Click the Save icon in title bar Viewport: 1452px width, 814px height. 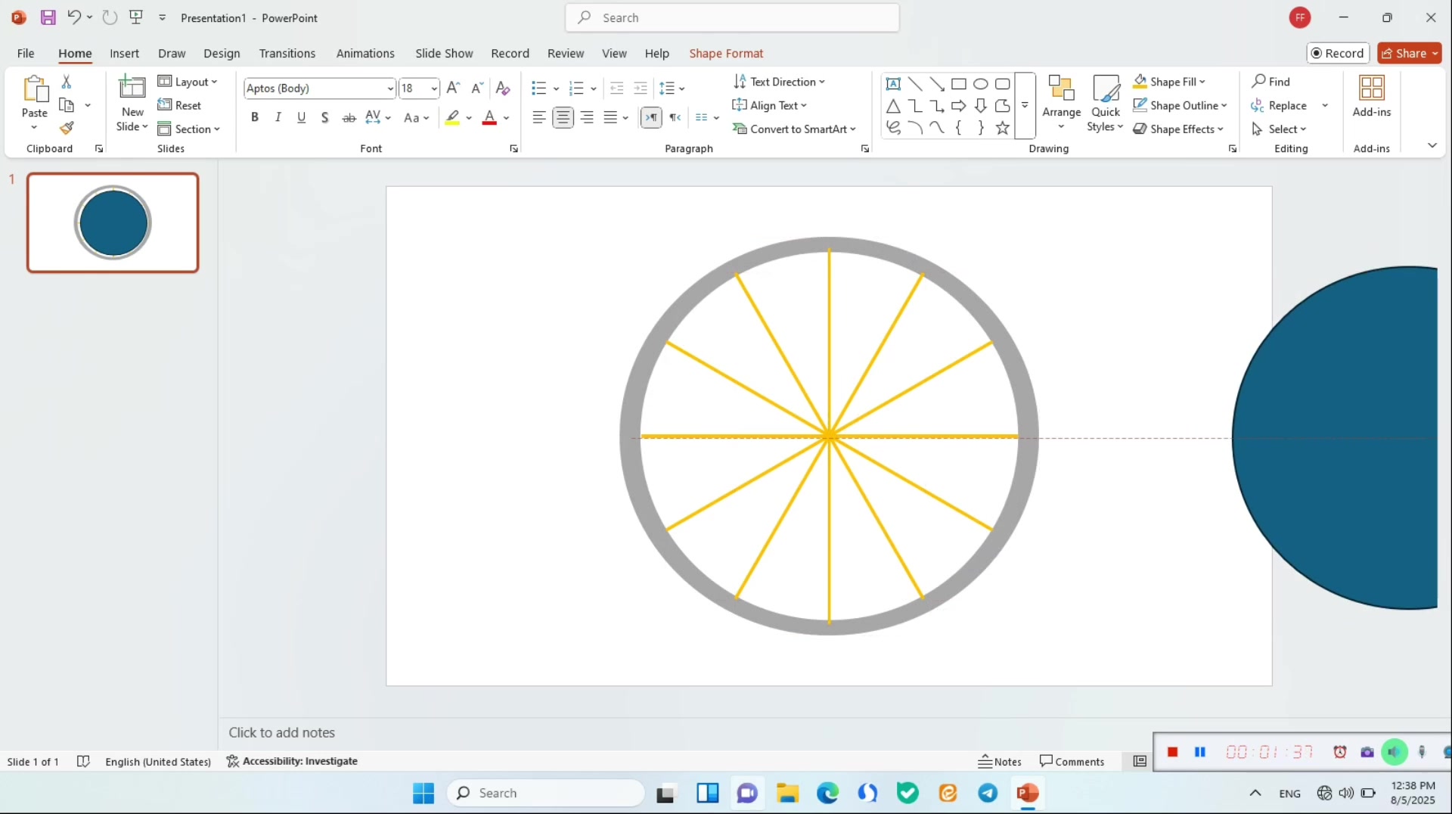click(x=48, y=17)
